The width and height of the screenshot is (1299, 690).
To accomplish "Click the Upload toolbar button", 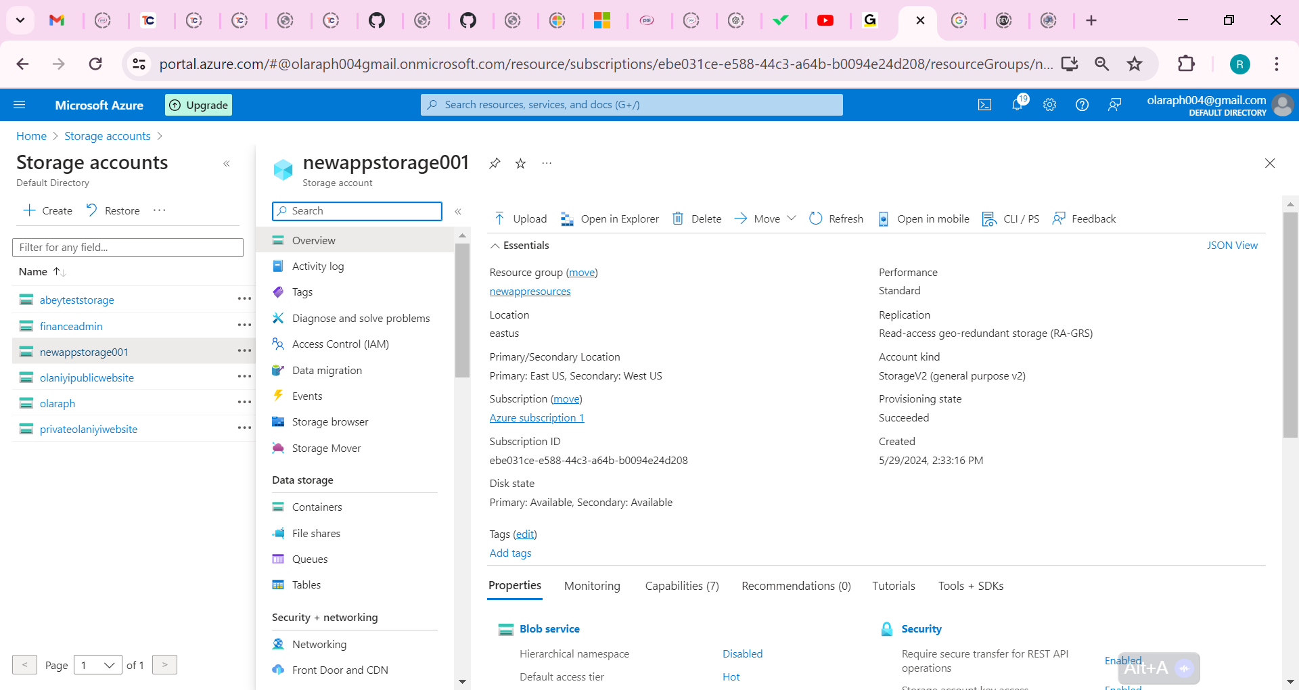I will 520,218.
